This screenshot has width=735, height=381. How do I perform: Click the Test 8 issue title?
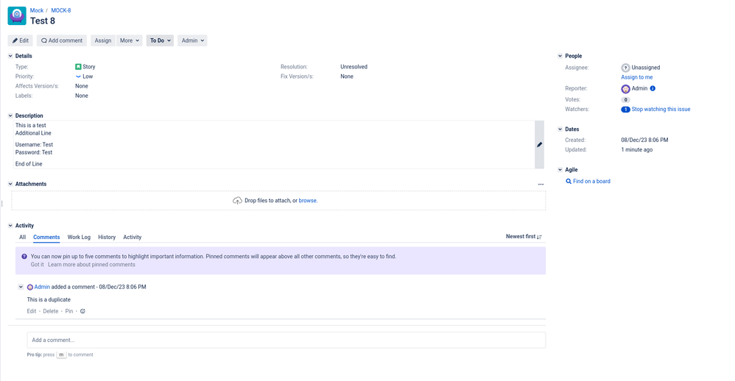point(43,21)
